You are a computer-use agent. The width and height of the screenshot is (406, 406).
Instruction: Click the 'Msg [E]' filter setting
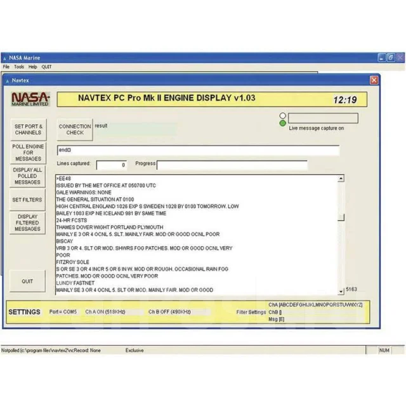point(277,319)
